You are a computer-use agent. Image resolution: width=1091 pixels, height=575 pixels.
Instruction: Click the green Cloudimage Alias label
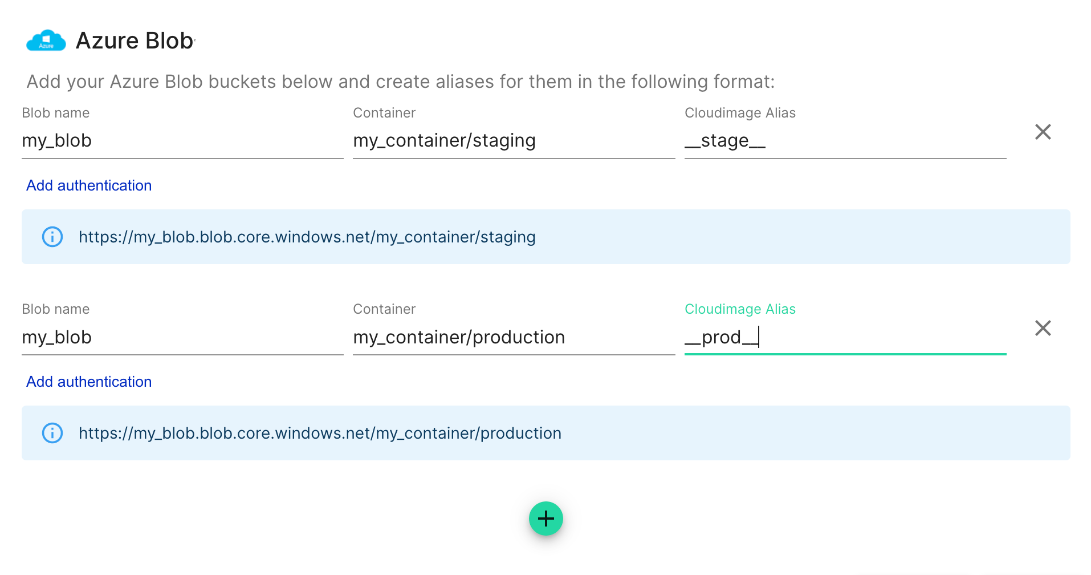click(x=740, y=309)
